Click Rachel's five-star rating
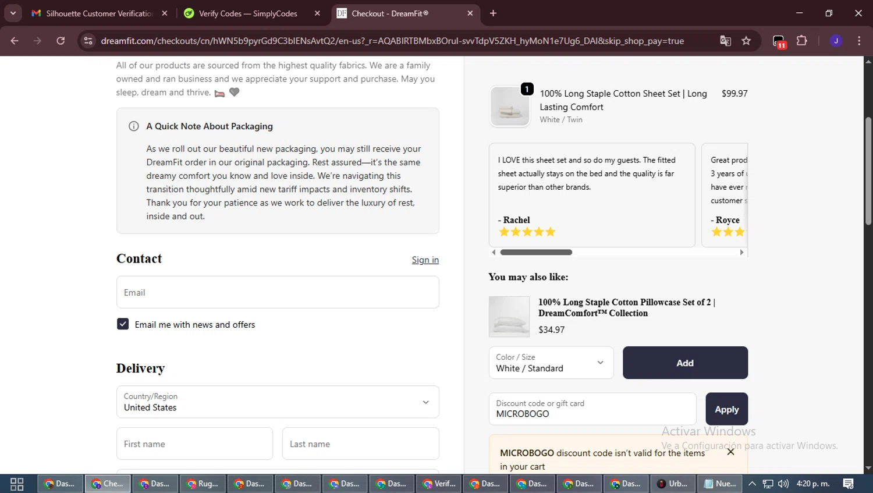The width and height of the screenshot is (873, 493). pyautogui.click(x=527, y=232)
